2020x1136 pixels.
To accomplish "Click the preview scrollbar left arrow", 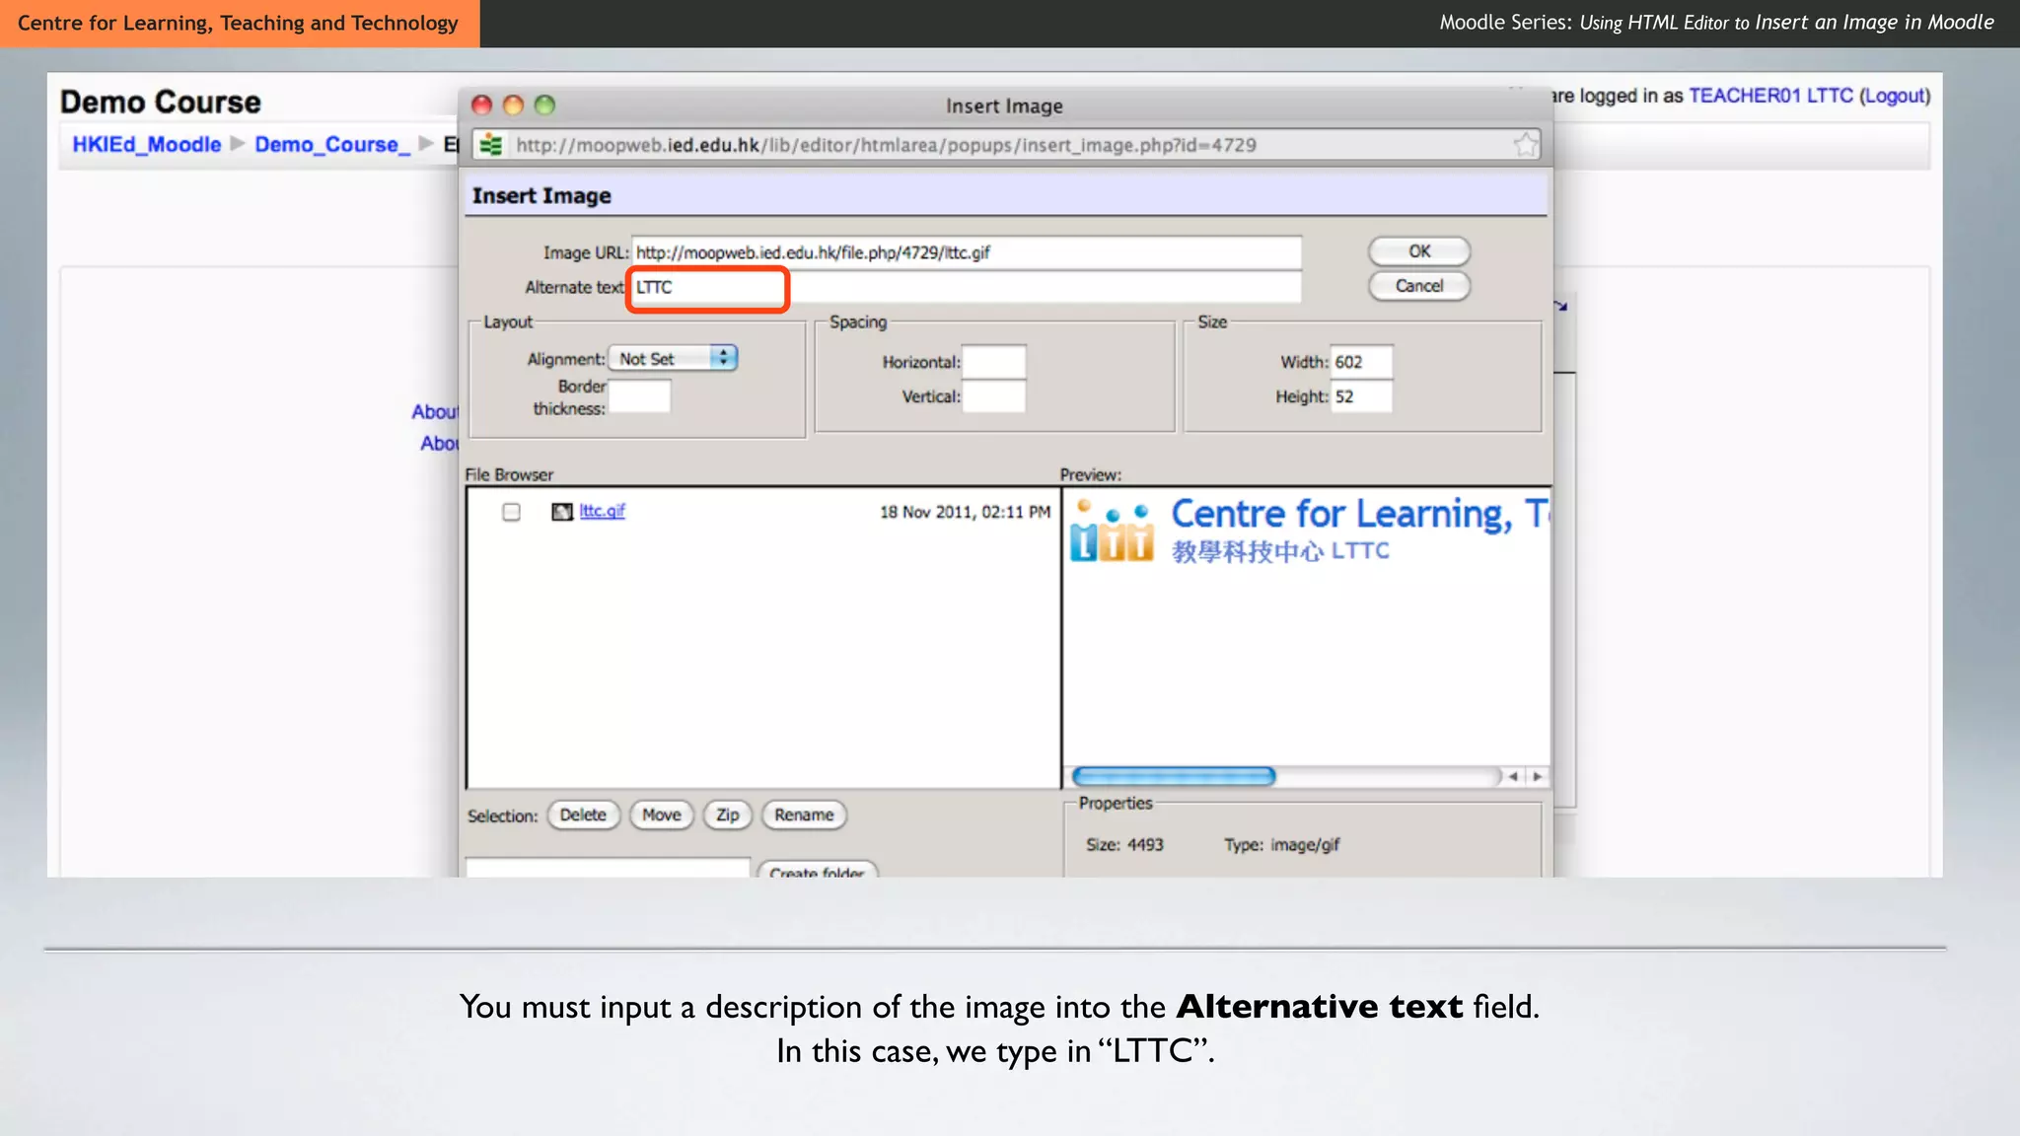I will [x=1513, y=777].
